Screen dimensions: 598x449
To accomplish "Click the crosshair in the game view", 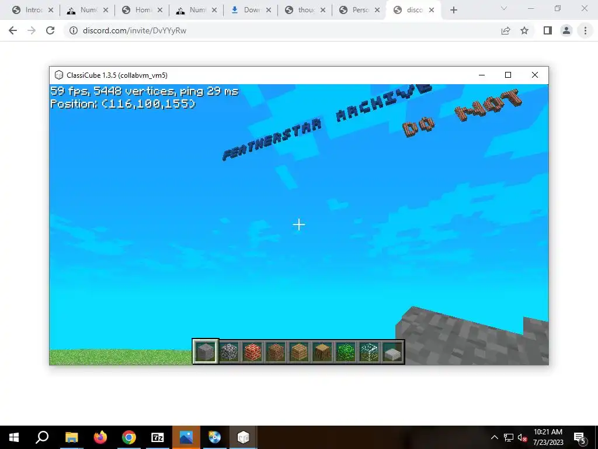I will point(299,224).
